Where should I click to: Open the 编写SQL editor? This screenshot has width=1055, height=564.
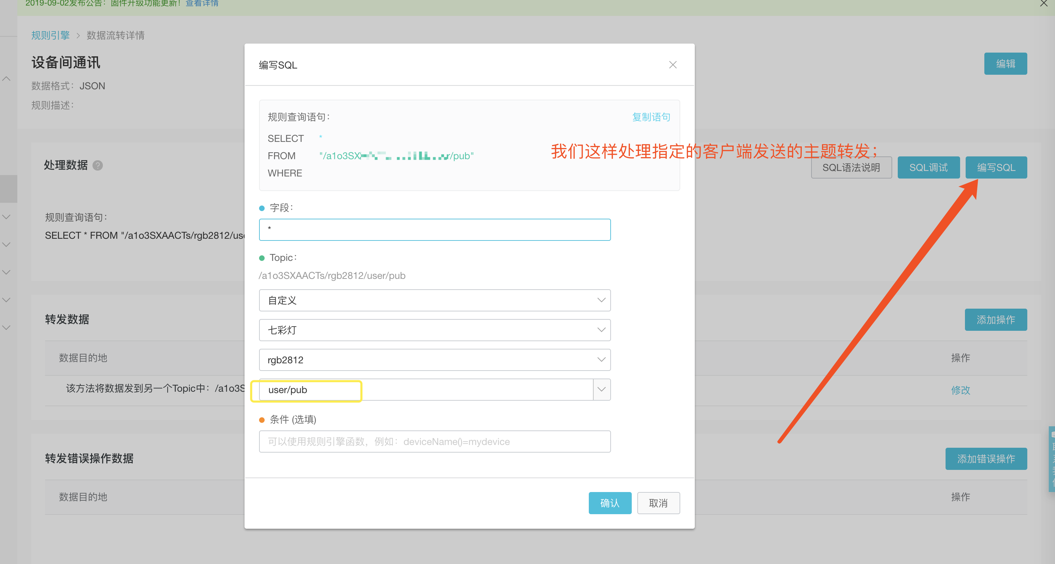click(996, 167)
